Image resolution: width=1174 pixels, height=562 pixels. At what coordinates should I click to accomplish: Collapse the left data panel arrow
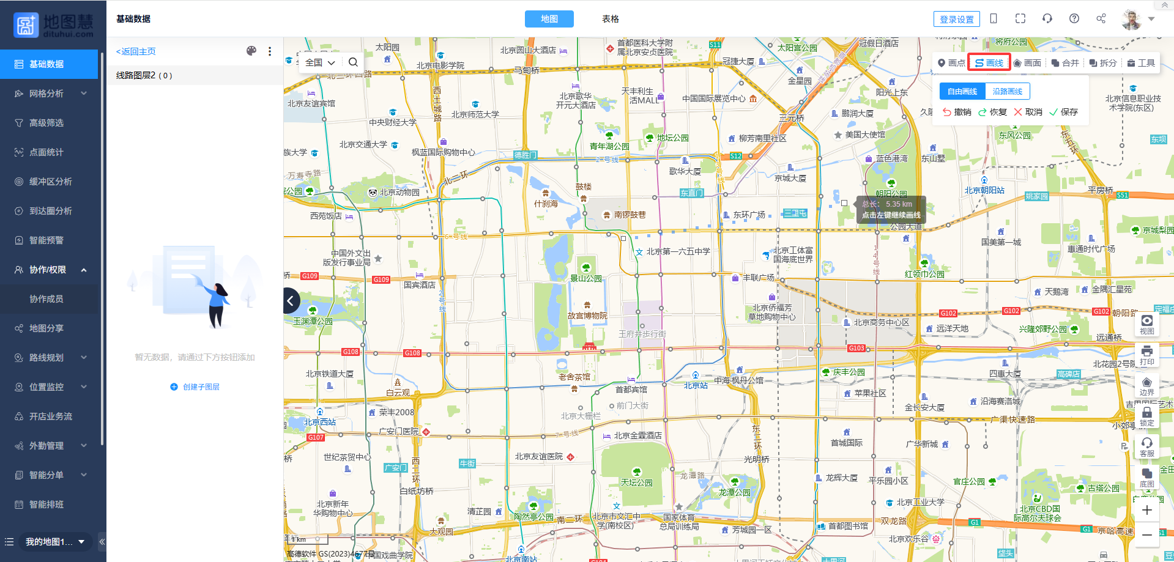coord(291,300)
